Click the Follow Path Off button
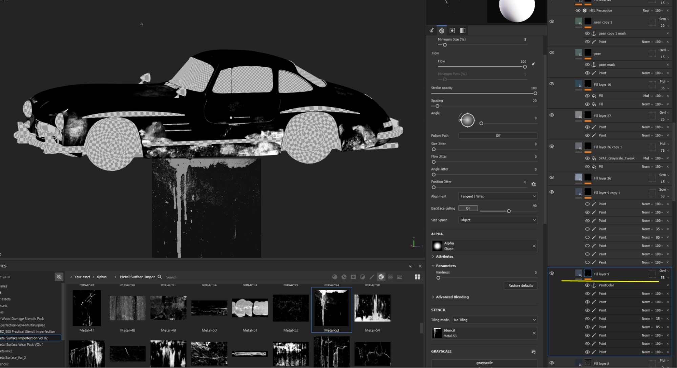The width and height of the screenshot is (677, 368). [x=498, y=135]
